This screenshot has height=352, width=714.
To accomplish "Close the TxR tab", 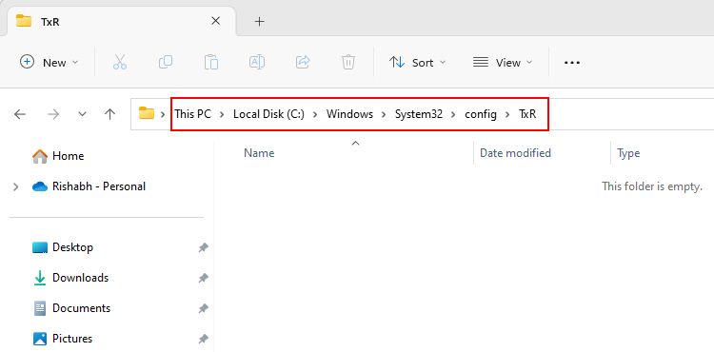I will (216, 21).
